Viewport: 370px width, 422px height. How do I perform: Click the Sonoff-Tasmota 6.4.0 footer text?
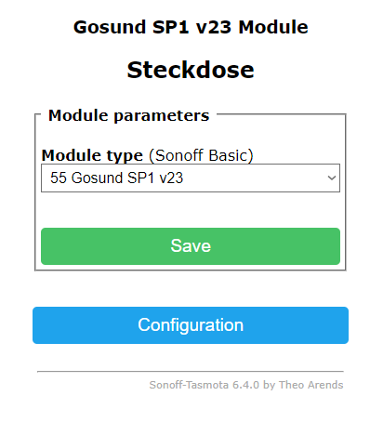246,385
